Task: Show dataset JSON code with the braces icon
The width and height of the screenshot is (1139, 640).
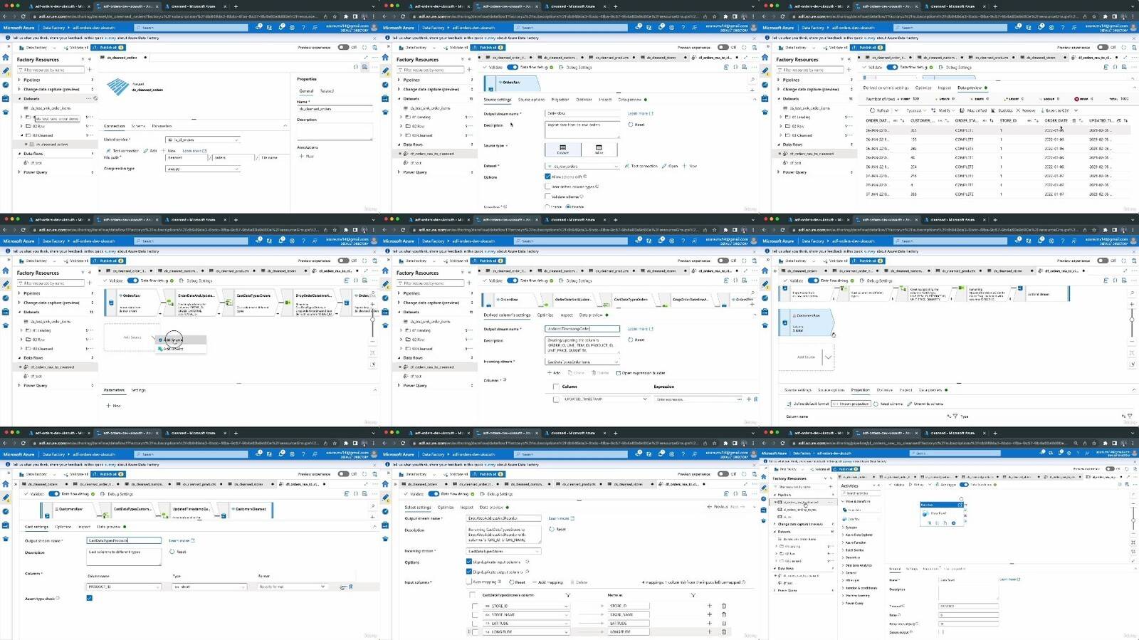Action: 356,67
